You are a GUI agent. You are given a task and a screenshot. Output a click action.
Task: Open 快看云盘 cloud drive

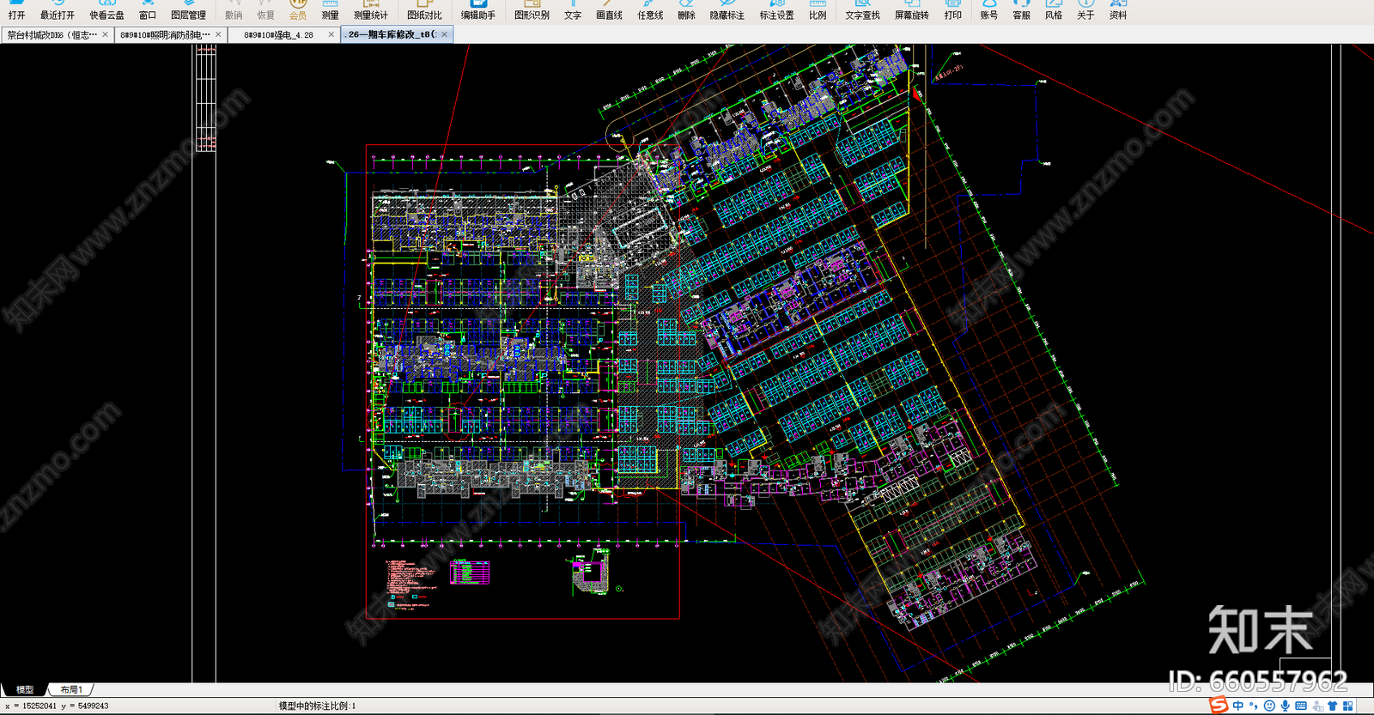[106, 10]
